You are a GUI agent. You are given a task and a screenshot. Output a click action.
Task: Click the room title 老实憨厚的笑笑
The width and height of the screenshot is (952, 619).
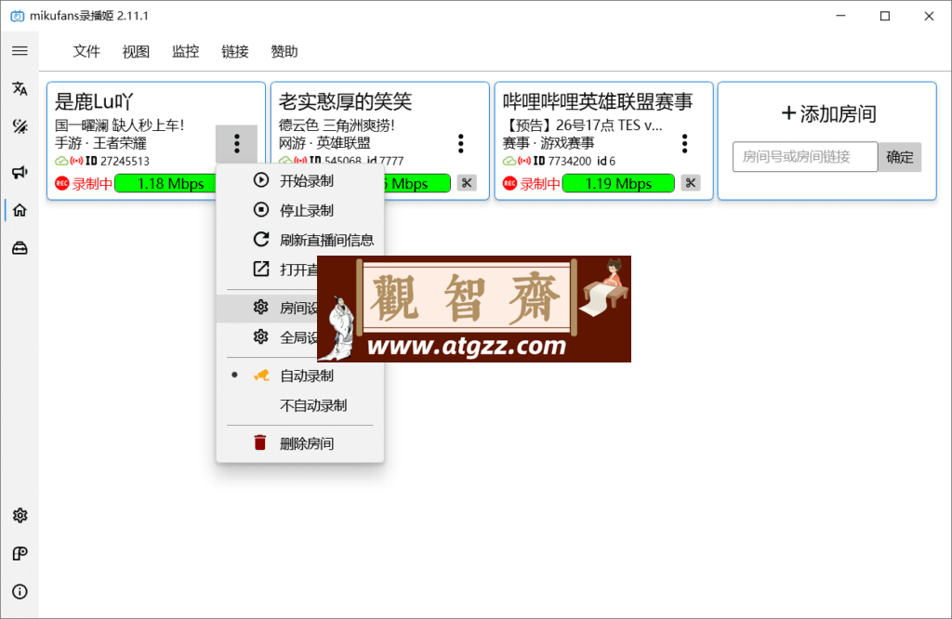345,100
